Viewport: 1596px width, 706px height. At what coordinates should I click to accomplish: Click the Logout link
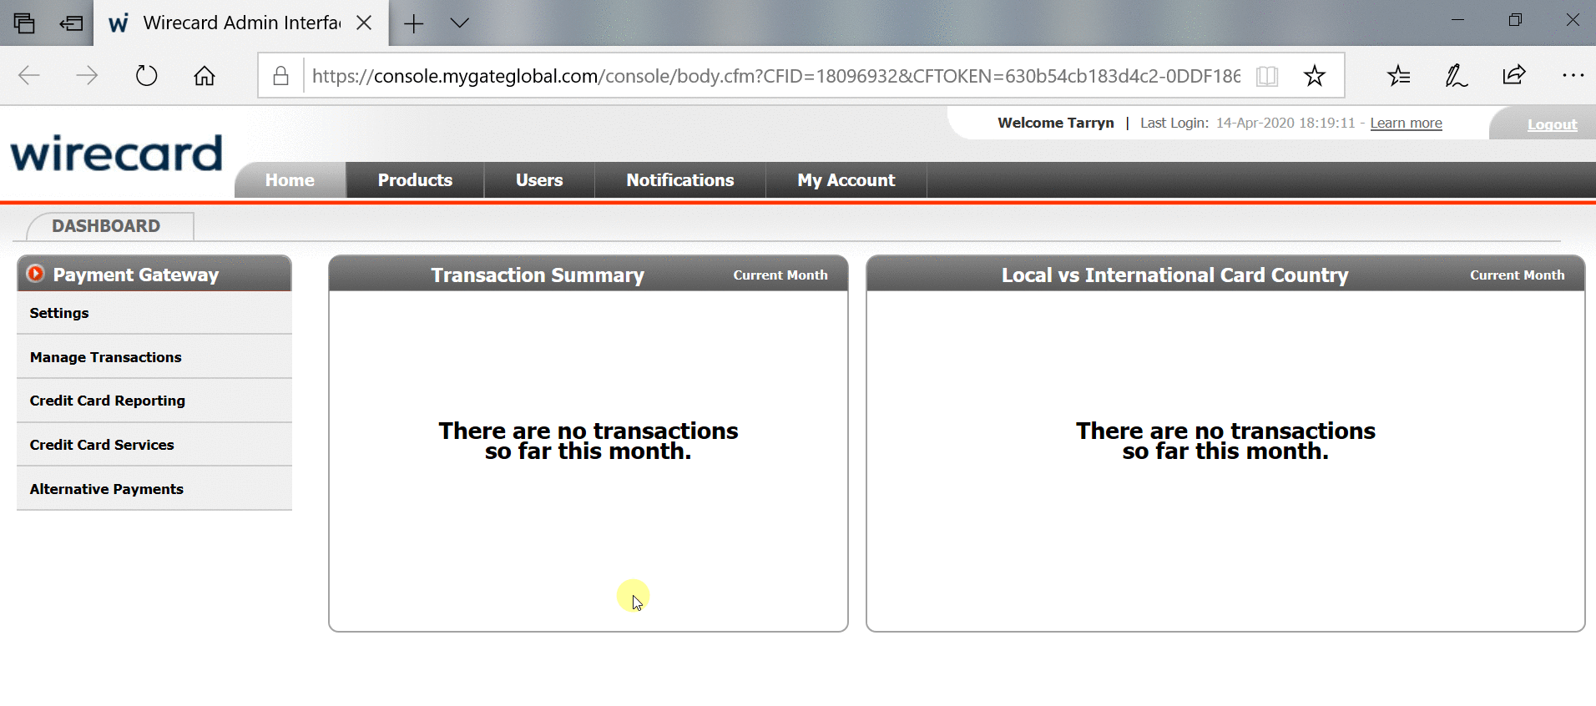point(1551,124)
